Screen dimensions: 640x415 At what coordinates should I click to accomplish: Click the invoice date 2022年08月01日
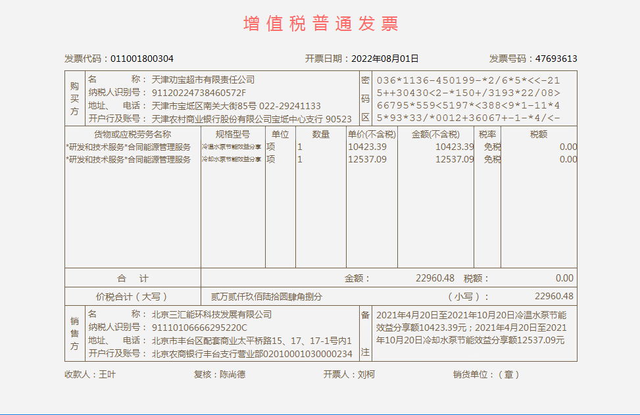(385, 59)
